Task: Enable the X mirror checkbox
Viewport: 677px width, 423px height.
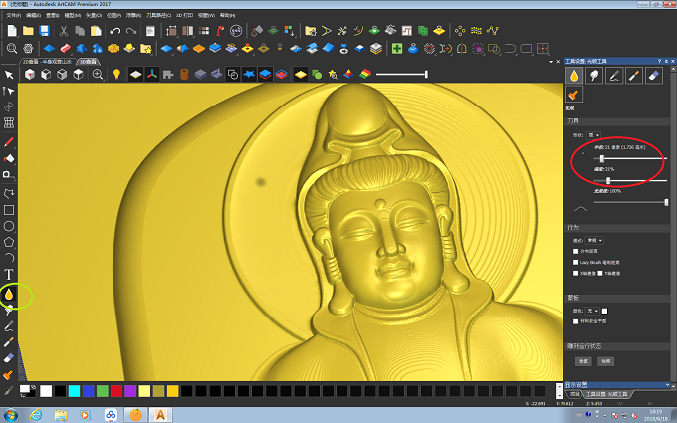Action: pos(576,273)
